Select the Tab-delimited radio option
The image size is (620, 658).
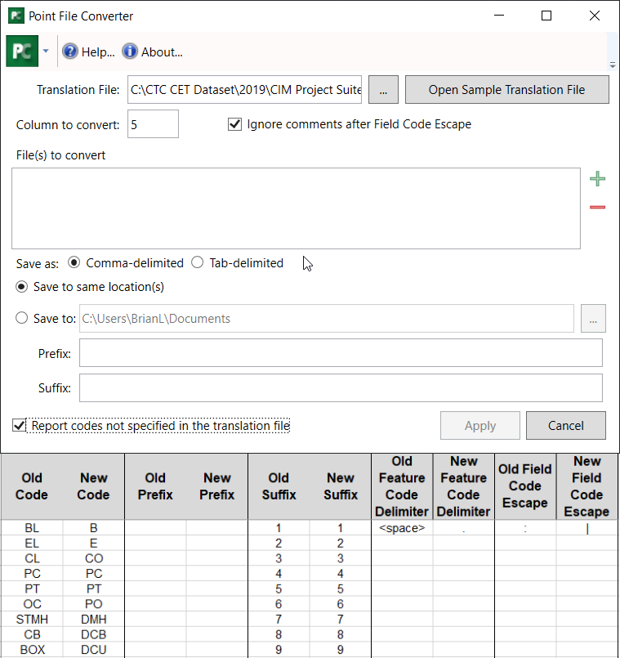(197, 263)
